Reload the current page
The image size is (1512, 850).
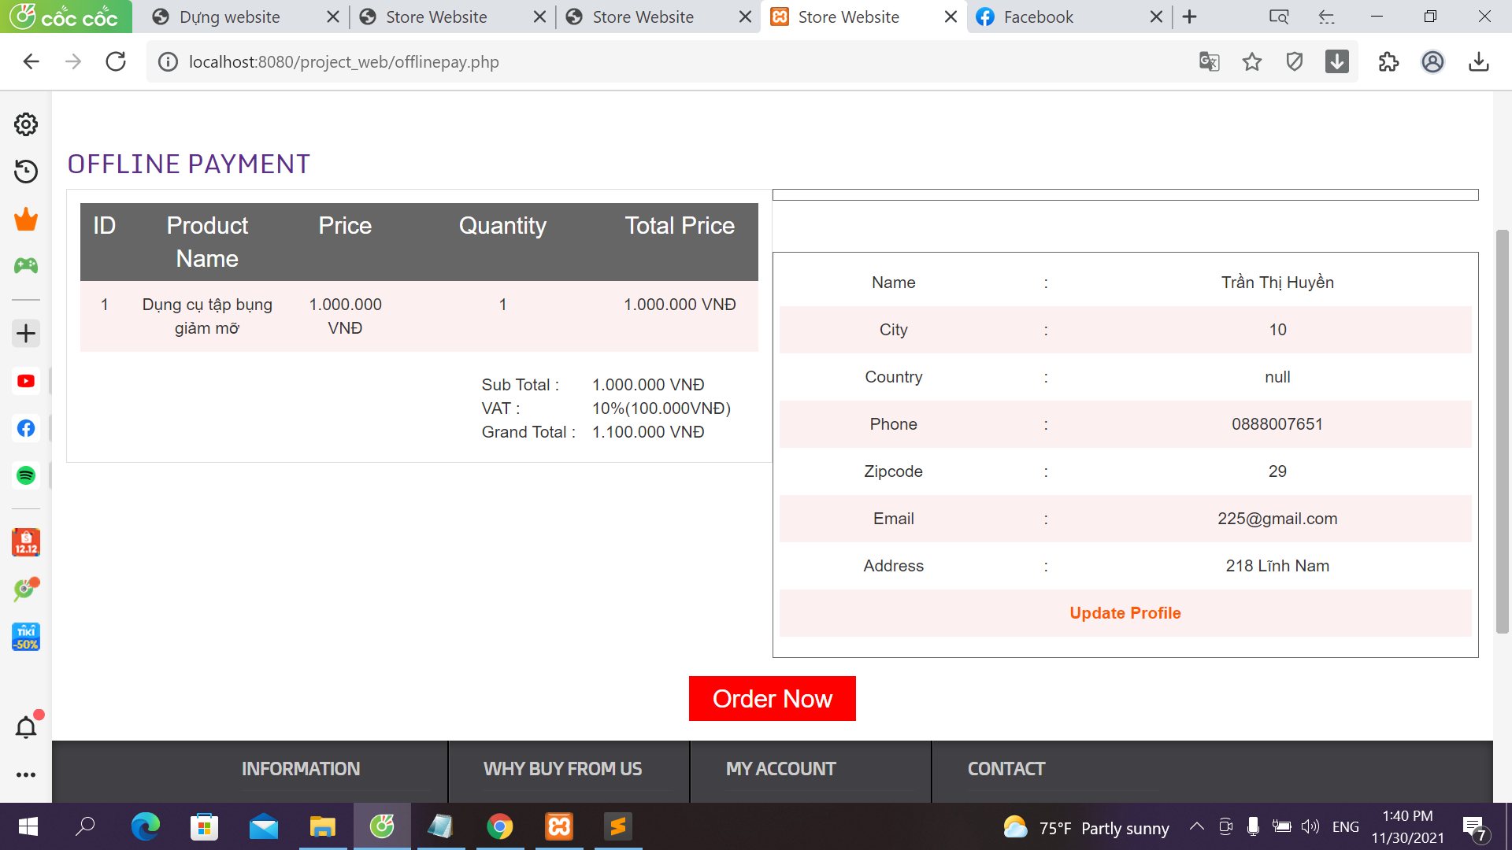(x=116, y=61)
